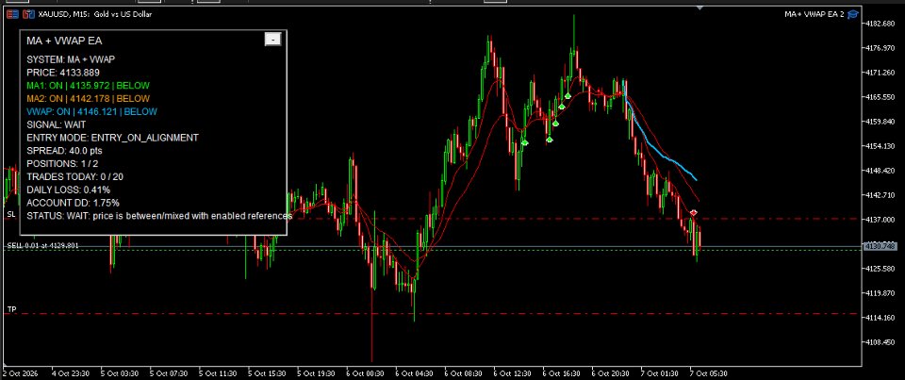Collapse the MA + VWAP EA panel
Viewport: 905px width, 380px height.
tap(272, 39)
